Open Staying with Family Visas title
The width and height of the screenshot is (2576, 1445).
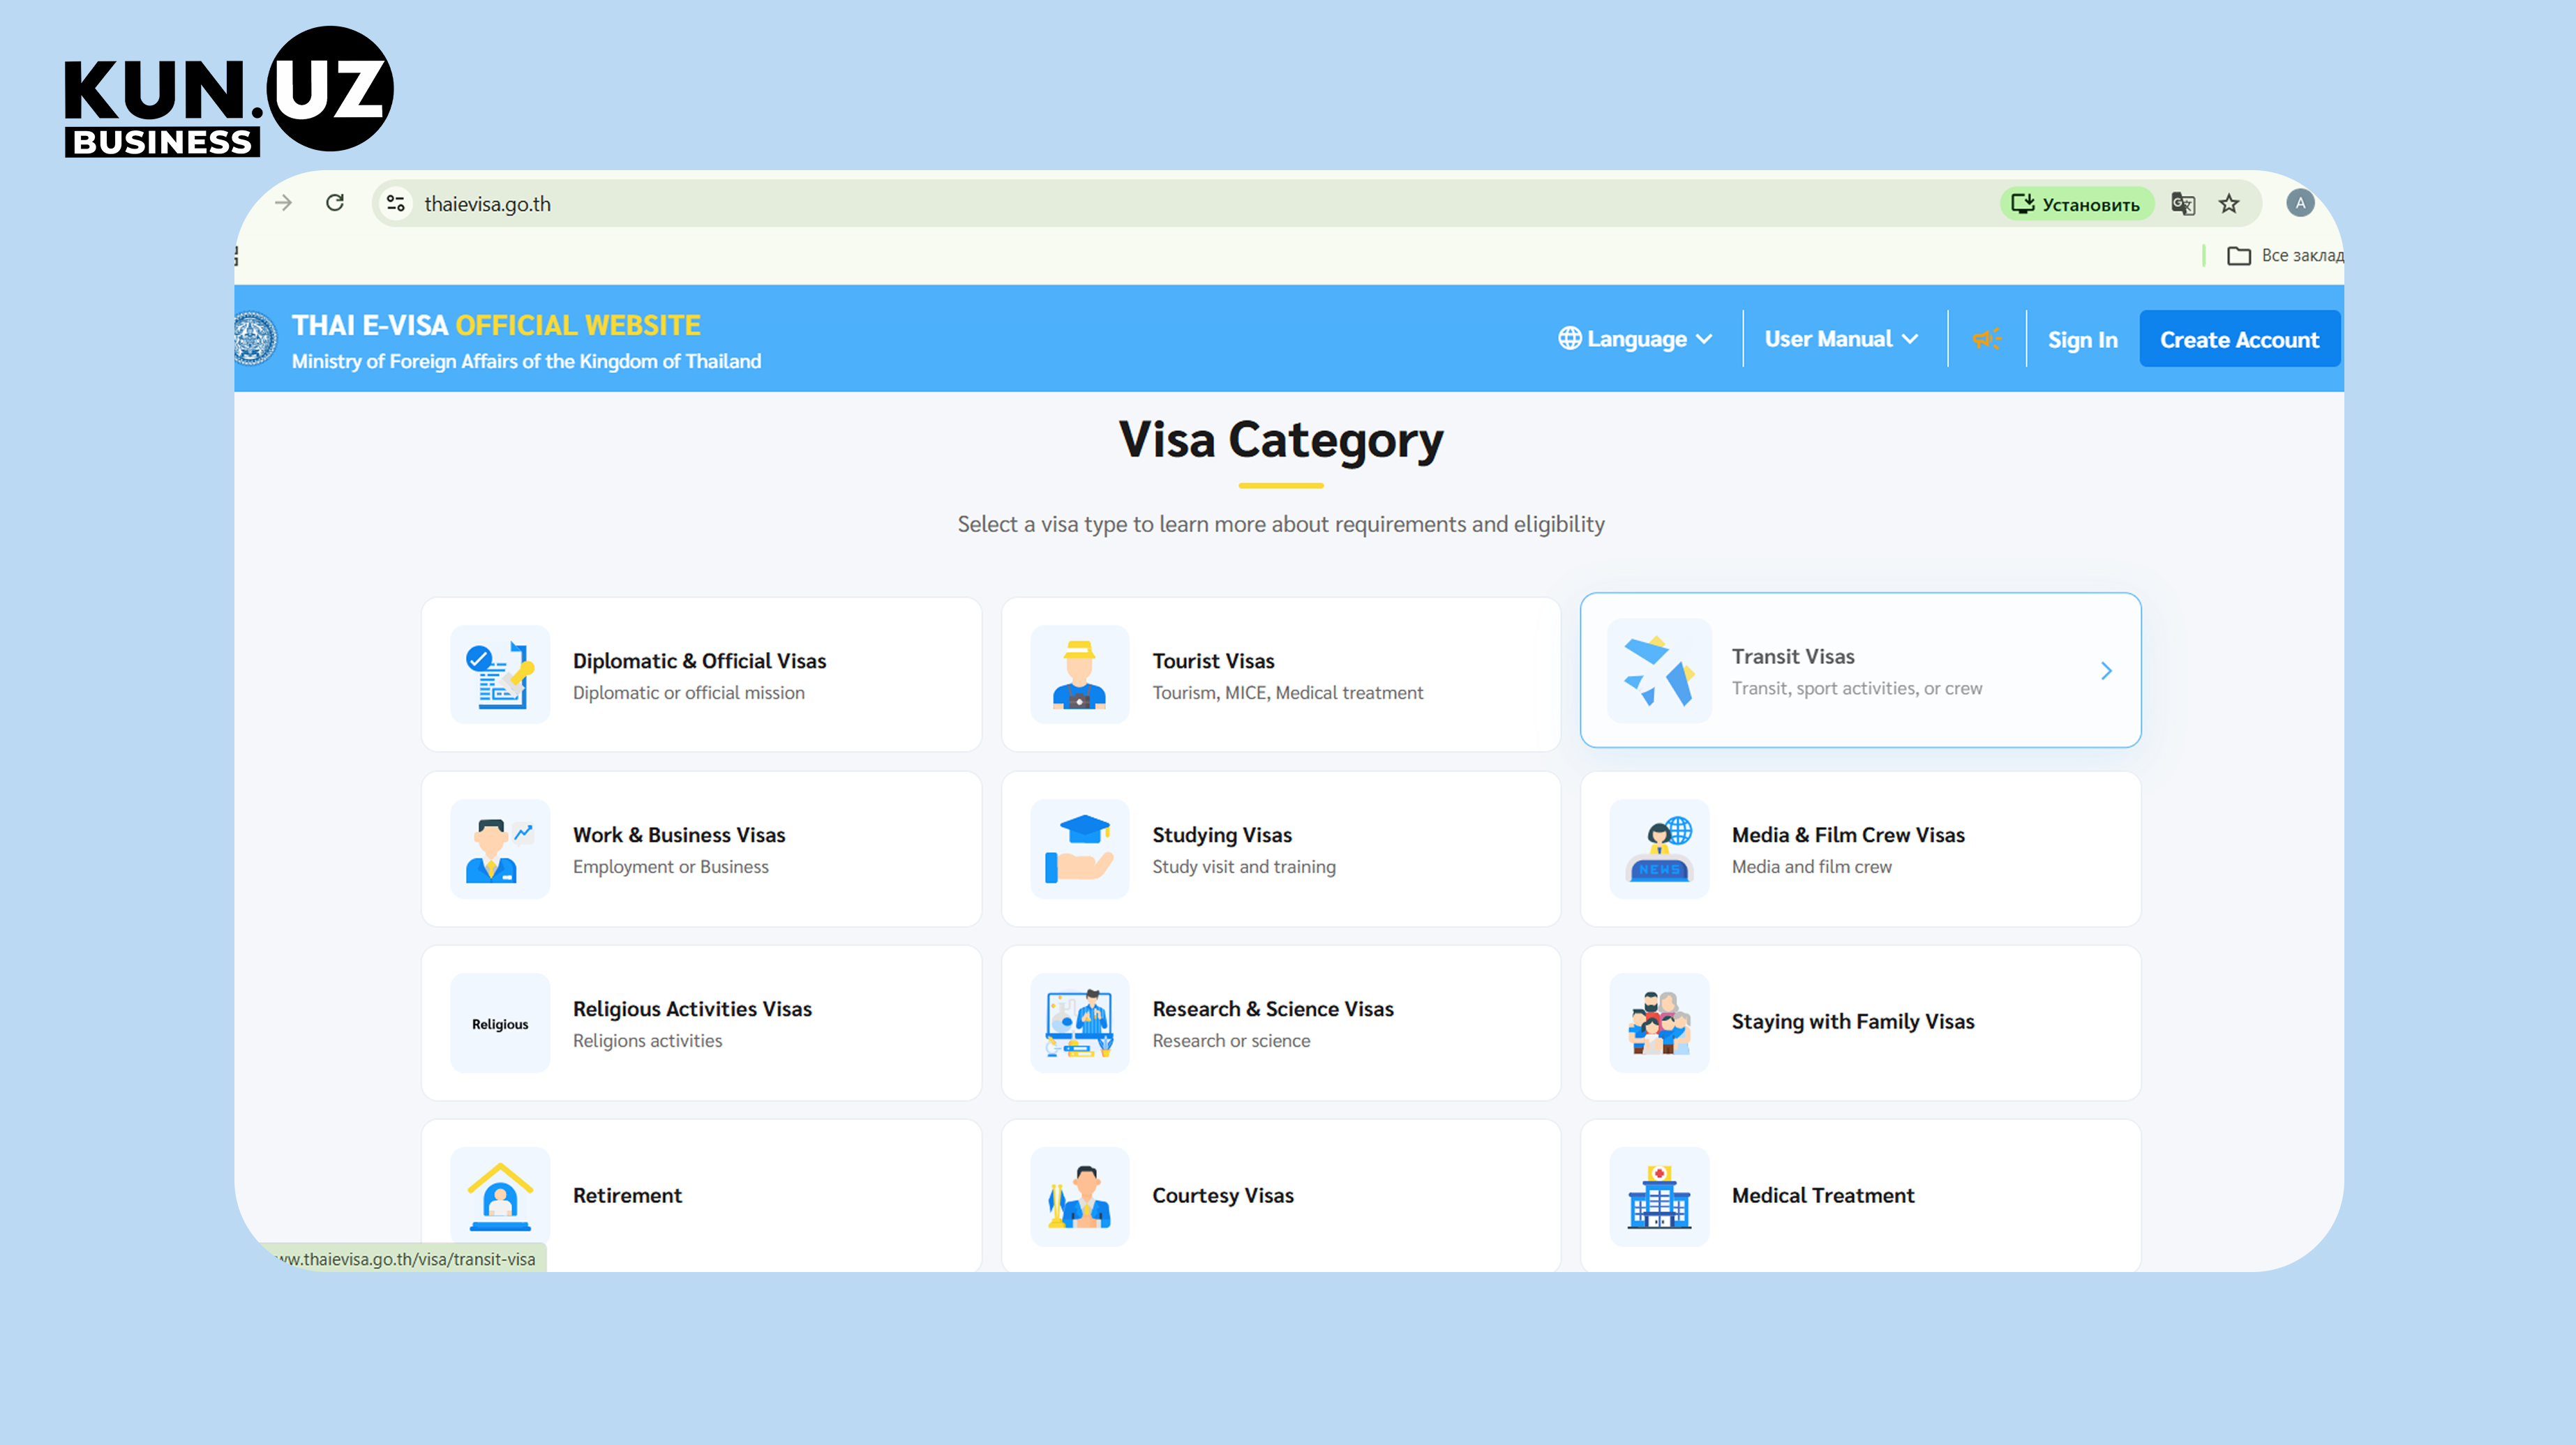1853,1021
